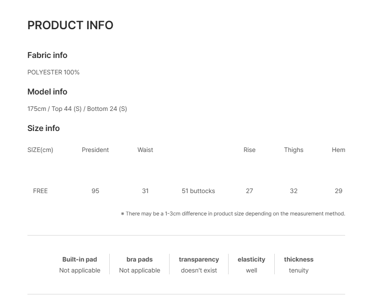
Task: Click the Rise column header
Action: pyautogui.click(x=249, y=150)
